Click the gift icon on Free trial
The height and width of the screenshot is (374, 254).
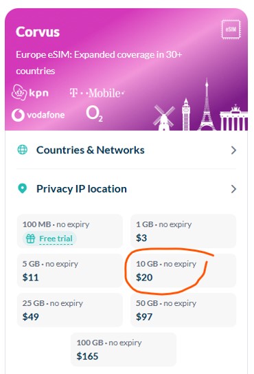(x=30, y=239)
